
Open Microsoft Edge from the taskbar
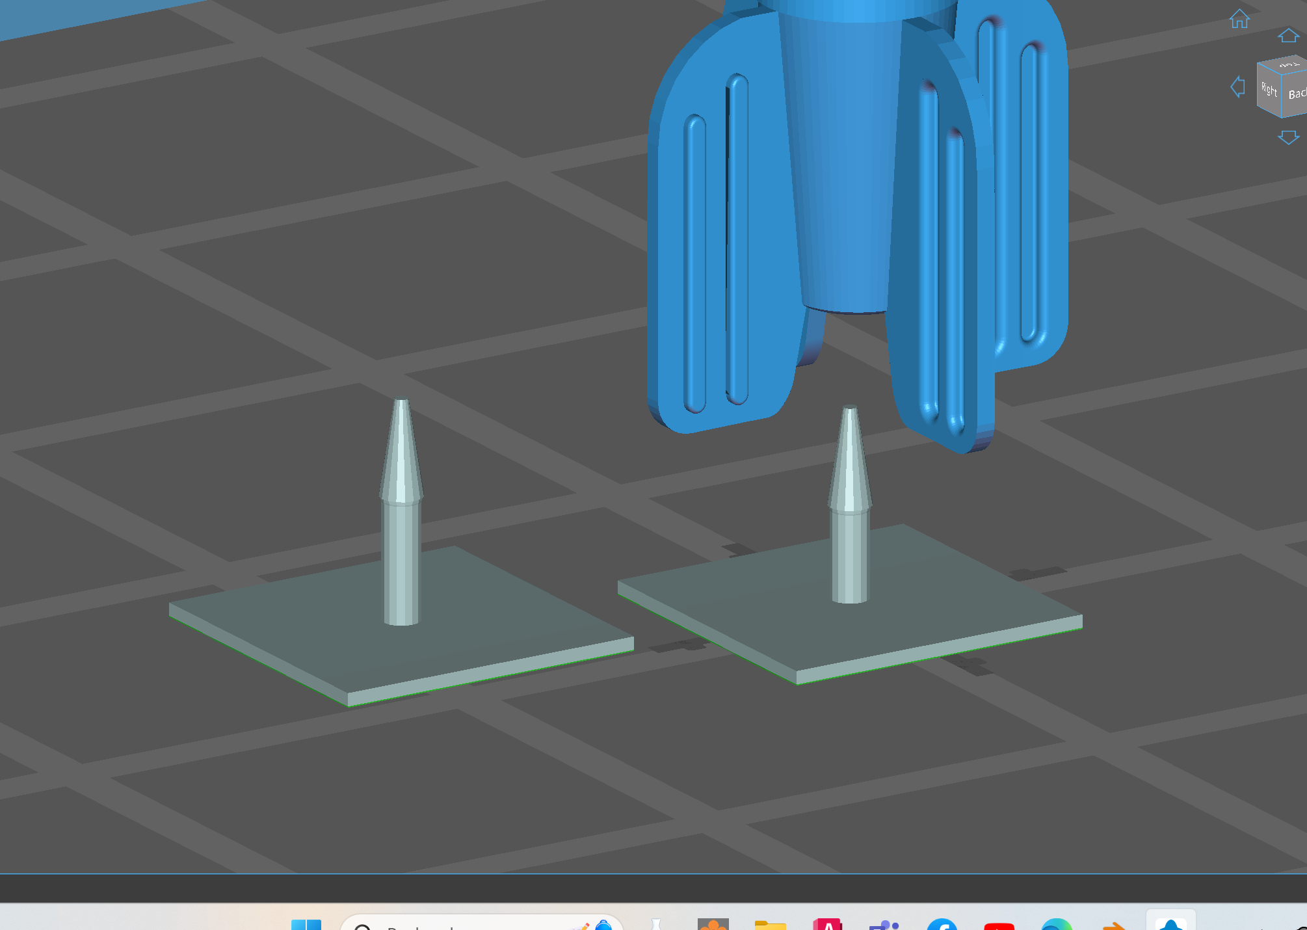coord(1056,925)
